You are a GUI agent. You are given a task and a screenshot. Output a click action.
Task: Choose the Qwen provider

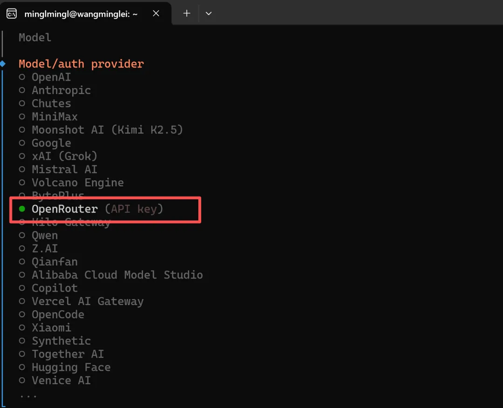(x=38, y=235)
